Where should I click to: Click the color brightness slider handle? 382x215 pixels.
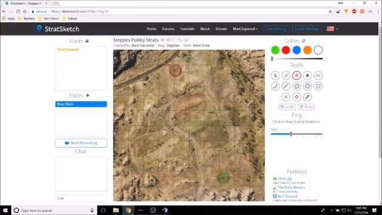[272, 59]
